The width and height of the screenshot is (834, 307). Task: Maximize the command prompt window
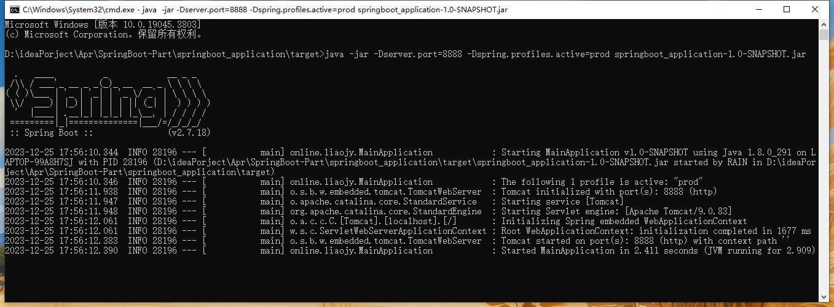coord(787,9)
